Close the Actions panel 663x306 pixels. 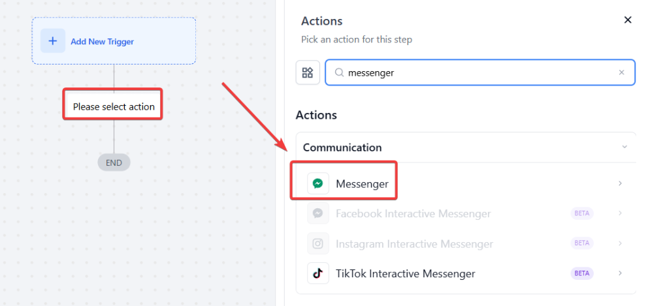(x=628, y=20)
